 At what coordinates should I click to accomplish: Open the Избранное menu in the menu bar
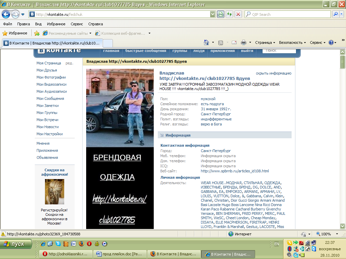[56, 24]
